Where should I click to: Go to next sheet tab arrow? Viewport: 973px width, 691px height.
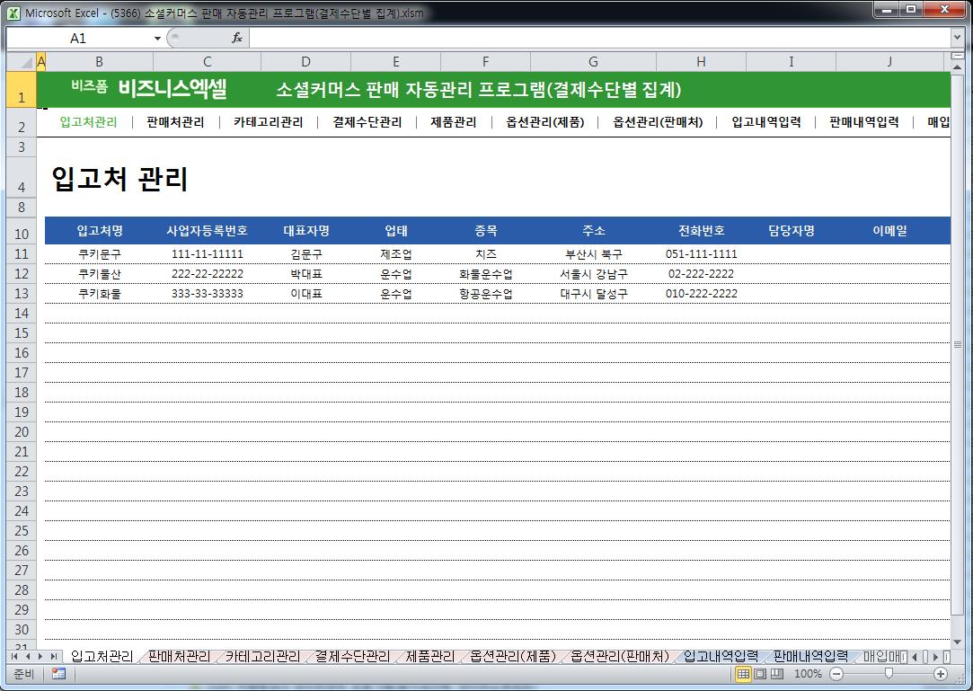pos(40,656)
